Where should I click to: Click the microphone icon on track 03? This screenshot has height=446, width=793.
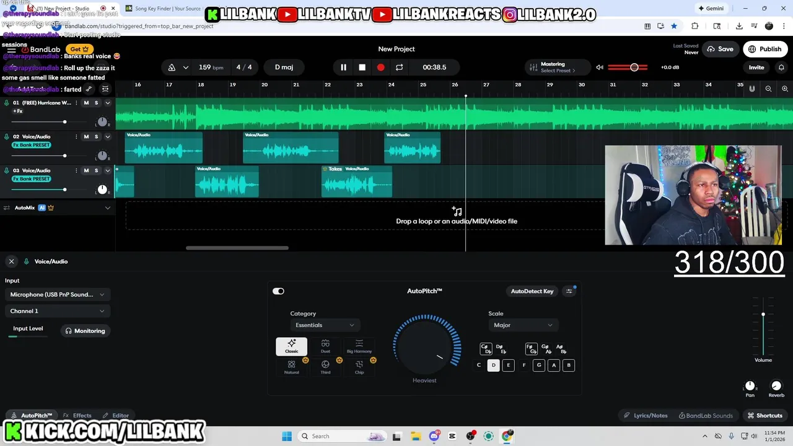point(7,170)
